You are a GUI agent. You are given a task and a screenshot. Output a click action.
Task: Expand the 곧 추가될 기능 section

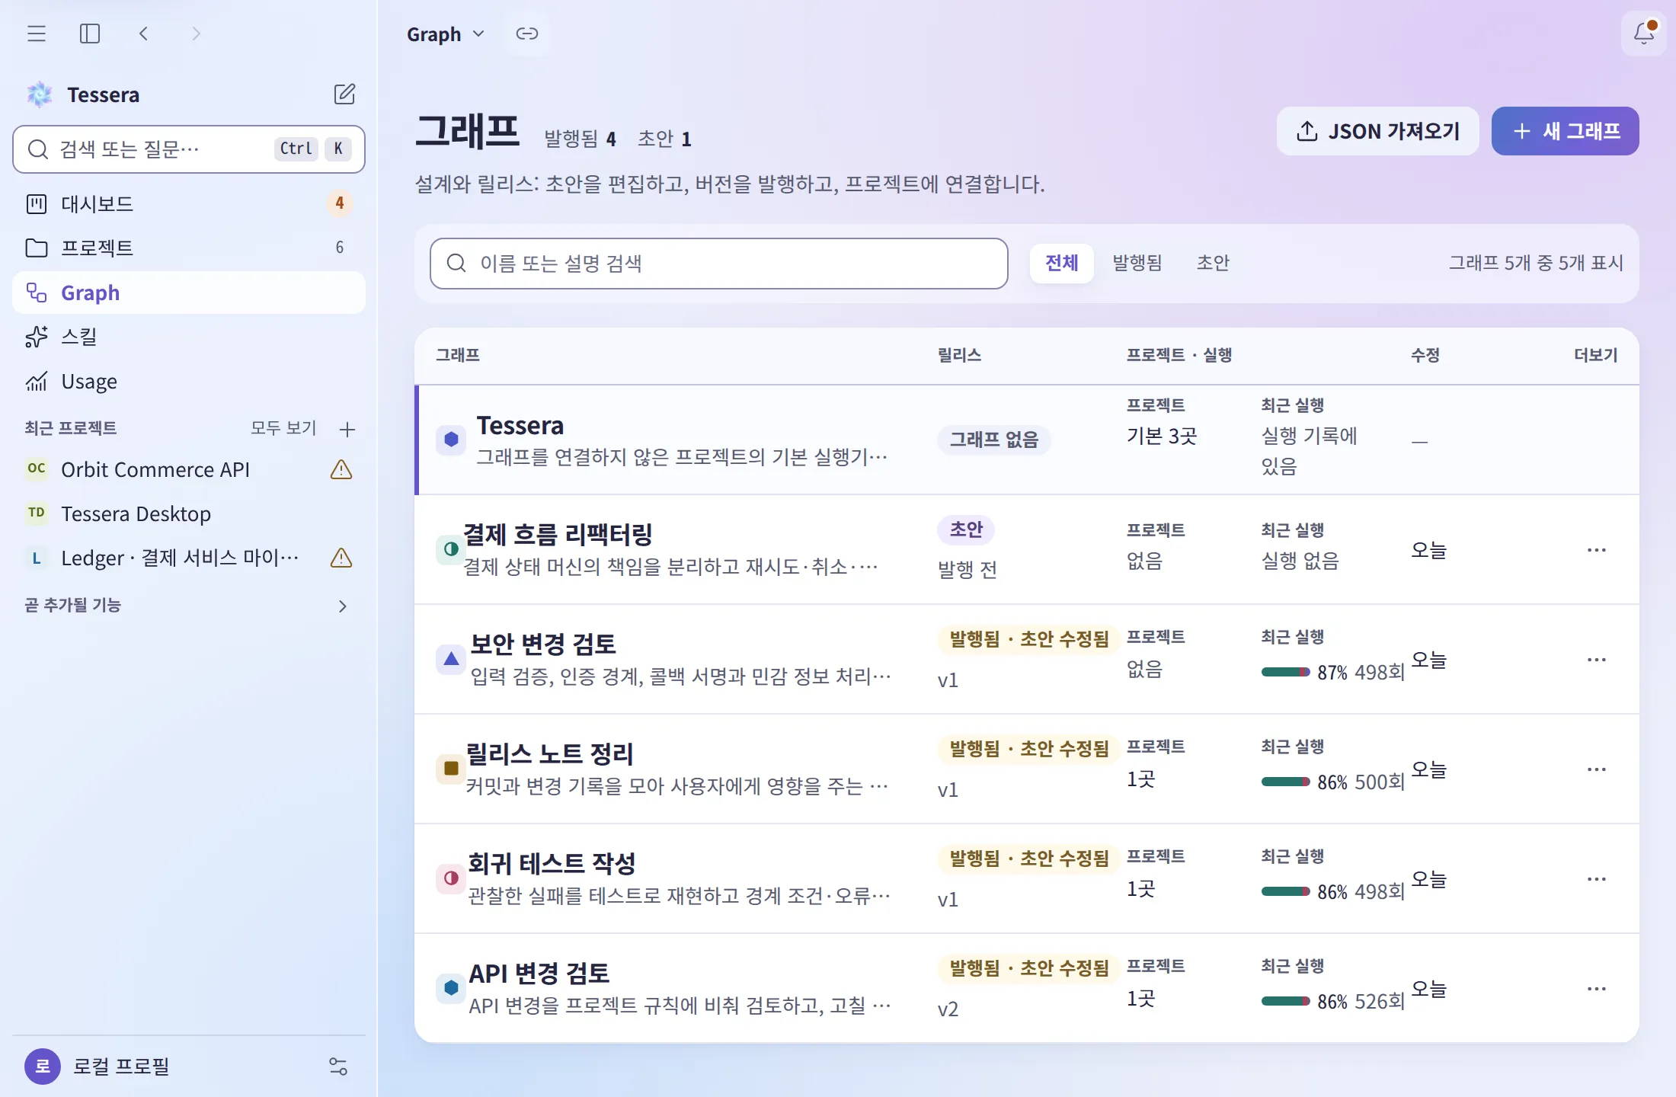[x=189, y=606]
